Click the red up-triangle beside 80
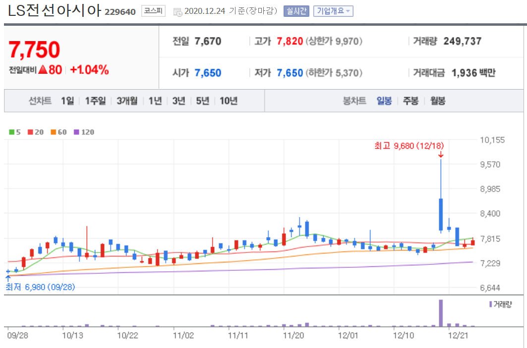Viewport: 527px width, 348px height. click(x=43, y=69)
